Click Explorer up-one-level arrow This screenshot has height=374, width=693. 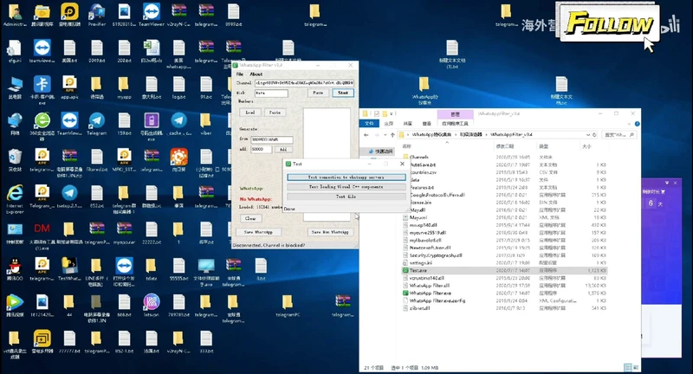(x=392, y=135)
